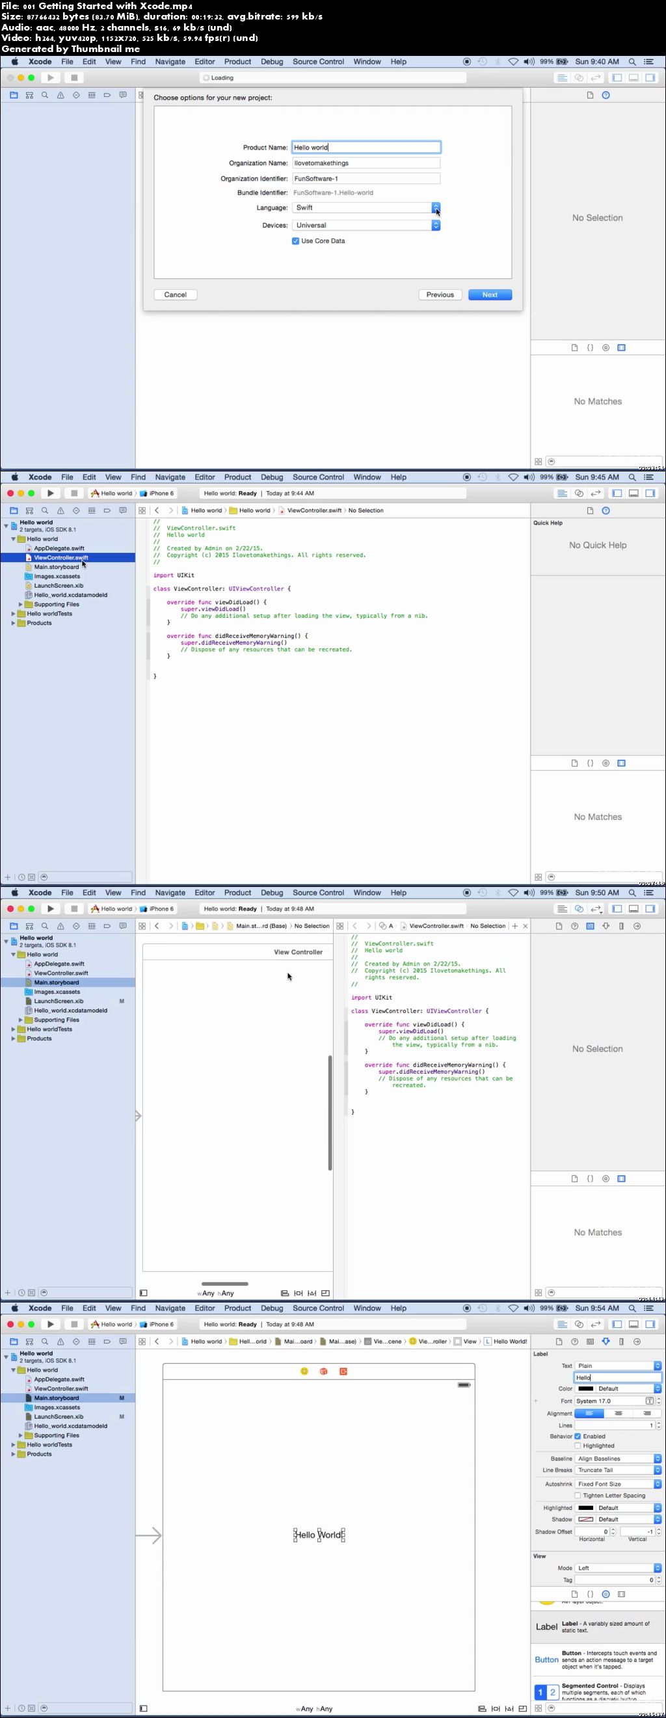The height and width of the screenshot is (1718, 666).
Task: Toggle Utilities panel button in 9:54 AM toolbar
Action: tap(649, 1324)
